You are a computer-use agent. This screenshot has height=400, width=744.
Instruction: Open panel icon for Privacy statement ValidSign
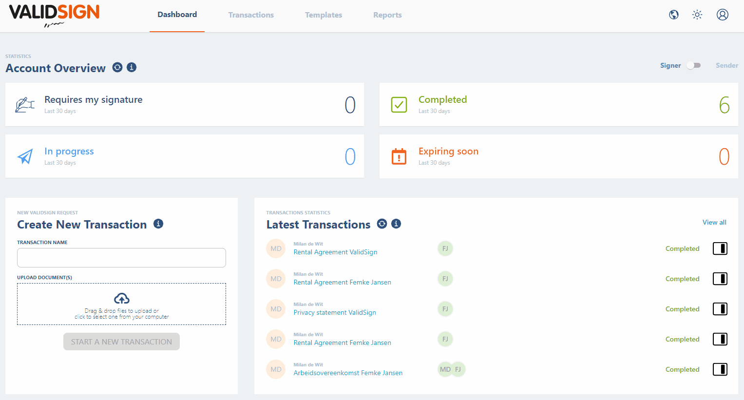tap(720, 309)
